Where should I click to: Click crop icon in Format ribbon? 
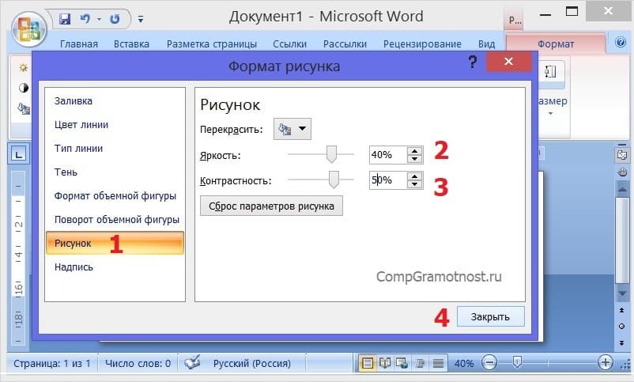pyautogui.click(x=550, y=72)
